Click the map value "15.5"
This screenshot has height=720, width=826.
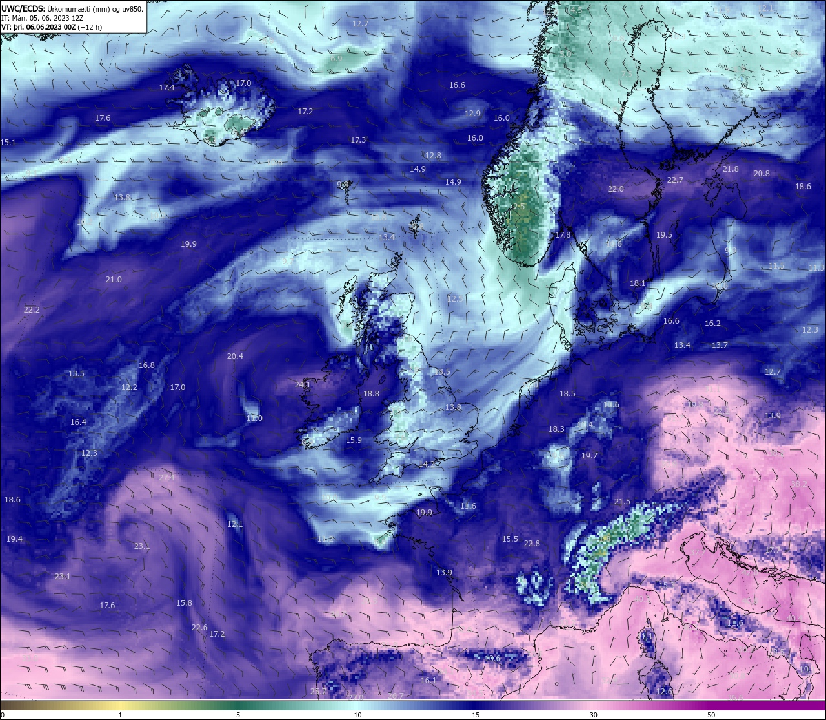[x=510, y=539]
